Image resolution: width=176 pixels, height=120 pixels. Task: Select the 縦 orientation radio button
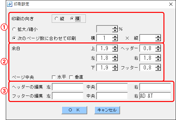(x=56, y=19)
